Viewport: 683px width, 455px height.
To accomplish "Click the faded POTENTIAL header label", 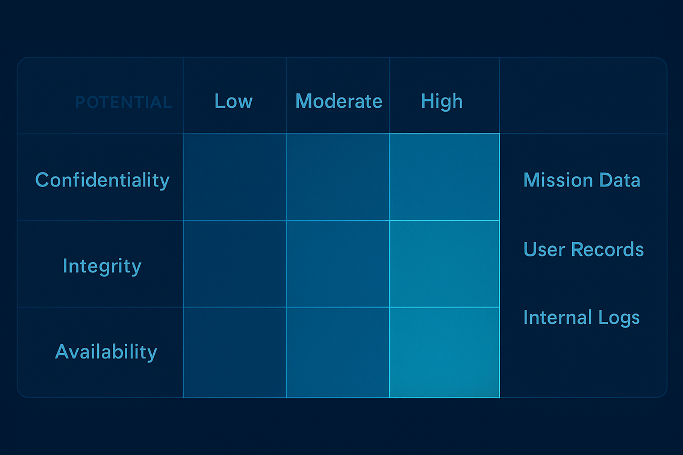I will tap(123, 102).
